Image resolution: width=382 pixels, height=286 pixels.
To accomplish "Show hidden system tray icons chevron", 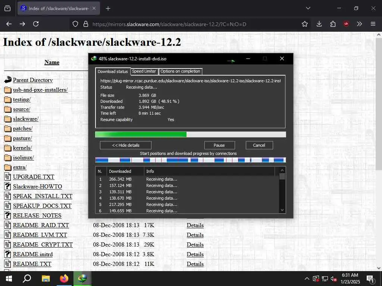I will pos(307,279).
